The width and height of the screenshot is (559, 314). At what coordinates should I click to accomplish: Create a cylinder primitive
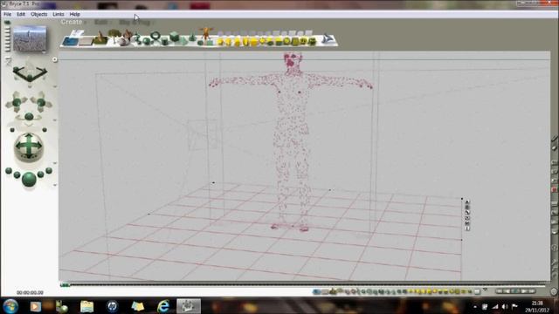tap(165, 42)
